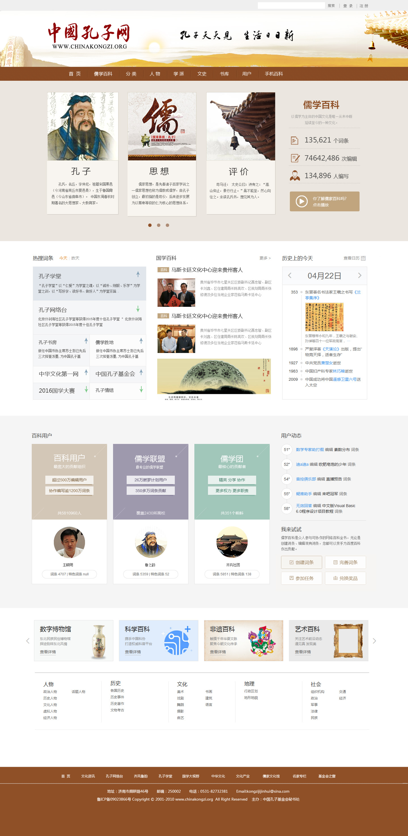Click the 74642,486 次编辑 edit pencil icon
Viewport: 408px width, 836px height.
(x=295, y=158)
